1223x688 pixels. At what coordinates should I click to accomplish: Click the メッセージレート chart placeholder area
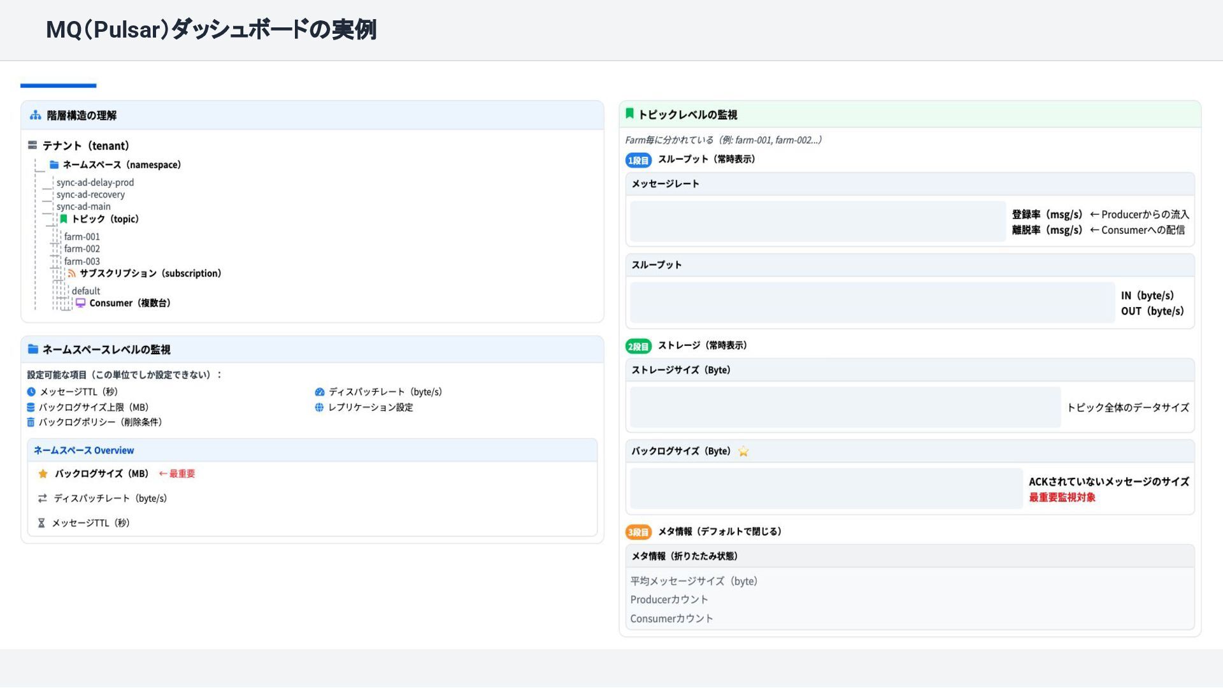817,222
